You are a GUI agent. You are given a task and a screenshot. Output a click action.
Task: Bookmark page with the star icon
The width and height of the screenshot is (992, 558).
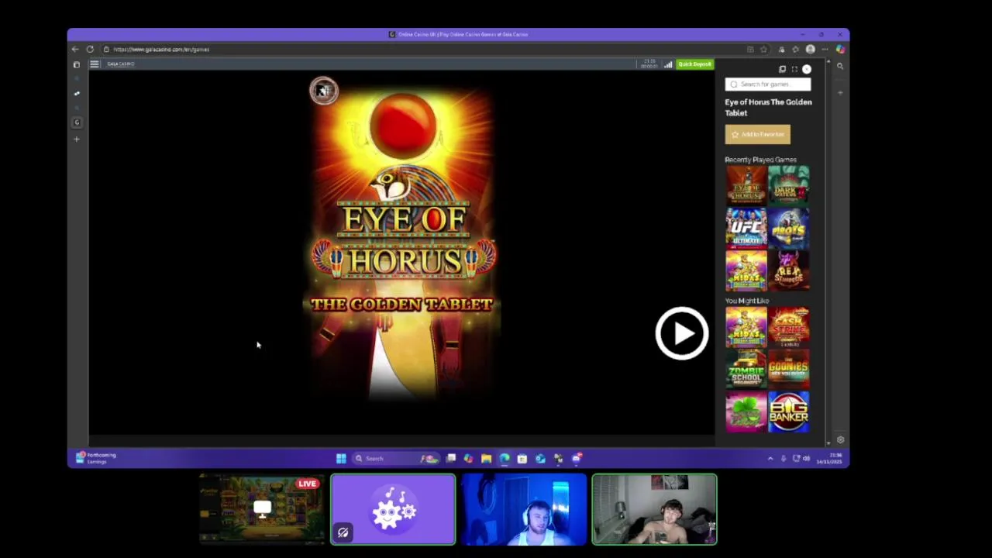pos(763,49)
